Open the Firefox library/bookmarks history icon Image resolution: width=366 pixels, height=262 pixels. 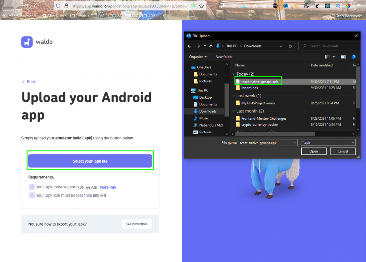click(x=254, y=6)
